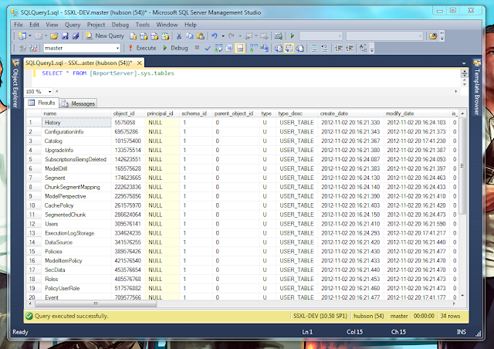Screen dimensions: 494x349
Task: Click the Undo arrow icon
Action: click(x=215, y=36)
